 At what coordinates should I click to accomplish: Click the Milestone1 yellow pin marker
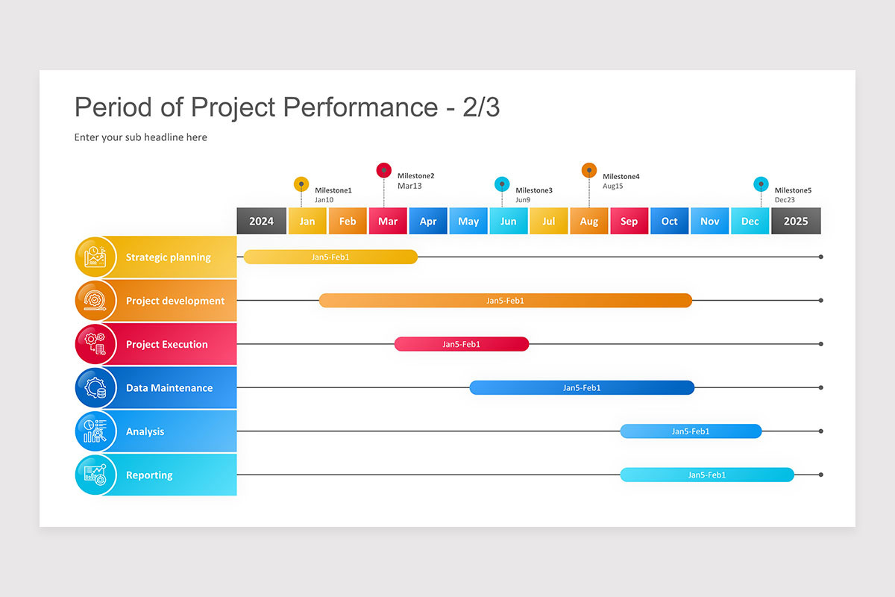click(x=301, y=184)
